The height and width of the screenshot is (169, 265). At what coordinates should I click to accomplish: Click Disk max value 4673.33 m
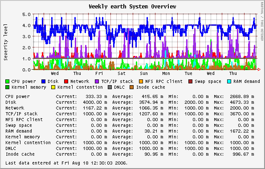pyautogui.click(x=242, y=102)
